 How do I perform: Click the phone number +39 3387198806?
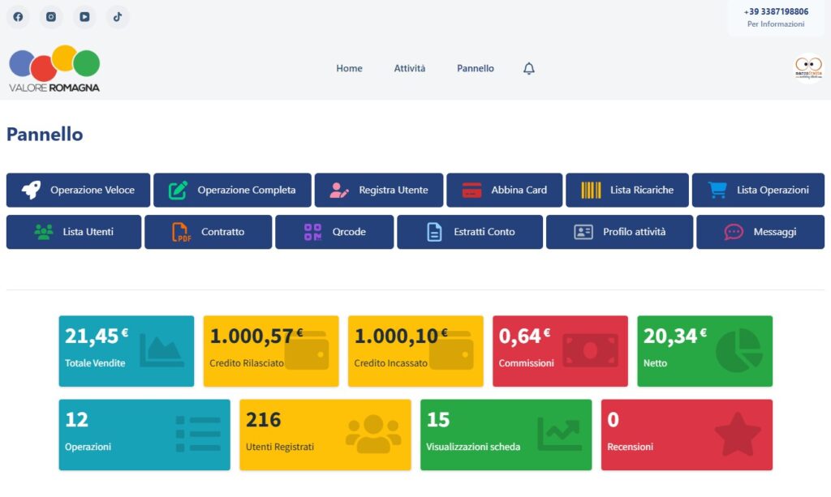776,12
